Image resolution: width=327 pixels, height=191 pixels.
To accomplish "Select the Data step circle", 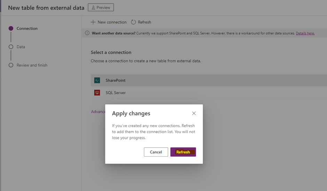I will coord(11,47).
